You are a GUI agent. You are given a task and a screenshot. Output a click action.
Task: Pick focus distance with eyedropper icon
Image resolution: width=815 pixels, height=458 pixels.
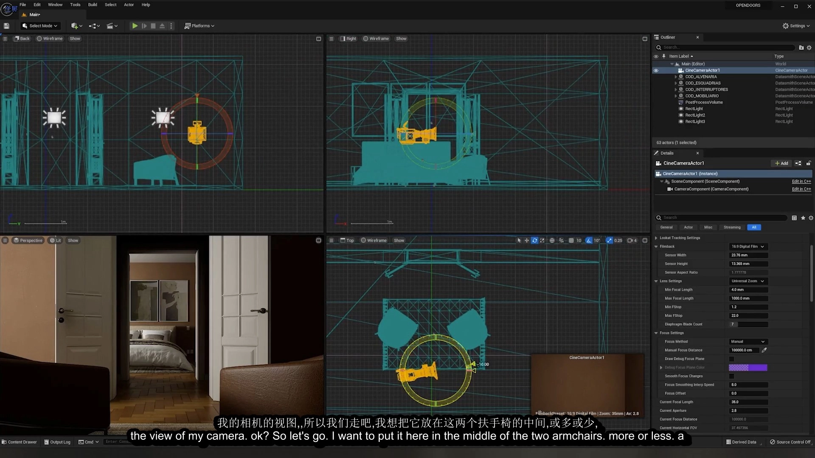pyautogui.click(x=764, y=350)
